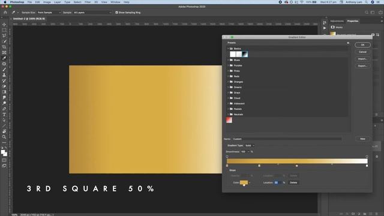Select the Frame tool
This screenshot has width=384, height=216.
(x=4, y=53)
